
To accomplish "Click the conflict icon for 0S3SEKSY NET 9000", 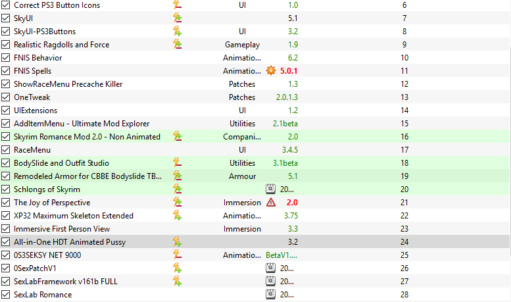I will tap(178, 255).
